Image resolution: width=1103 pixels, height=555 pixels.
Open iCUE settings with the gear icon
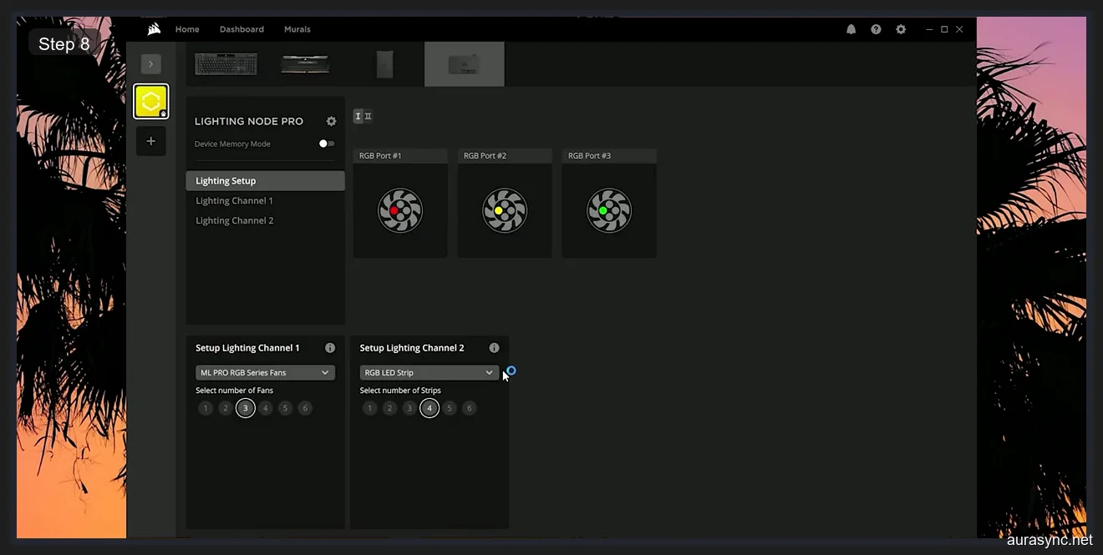901,28
